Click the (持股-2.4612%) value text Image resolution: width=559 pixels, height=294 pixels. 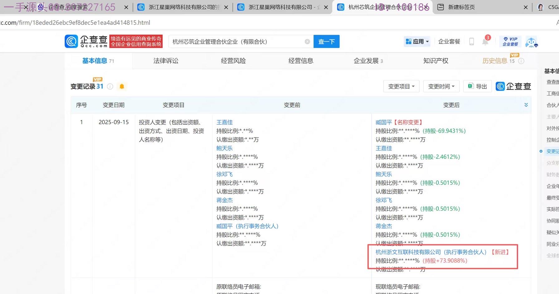[x=440, y=157]
